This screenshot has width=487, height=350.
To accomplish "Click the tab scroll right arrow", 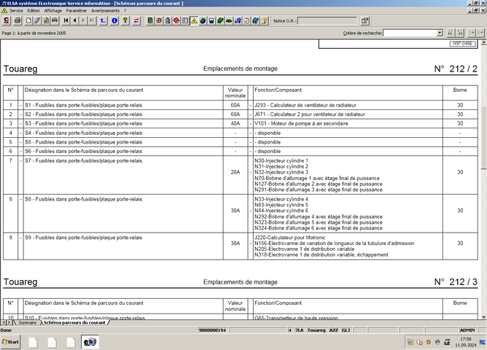I will pyautogui.click(x=9, y=323).
